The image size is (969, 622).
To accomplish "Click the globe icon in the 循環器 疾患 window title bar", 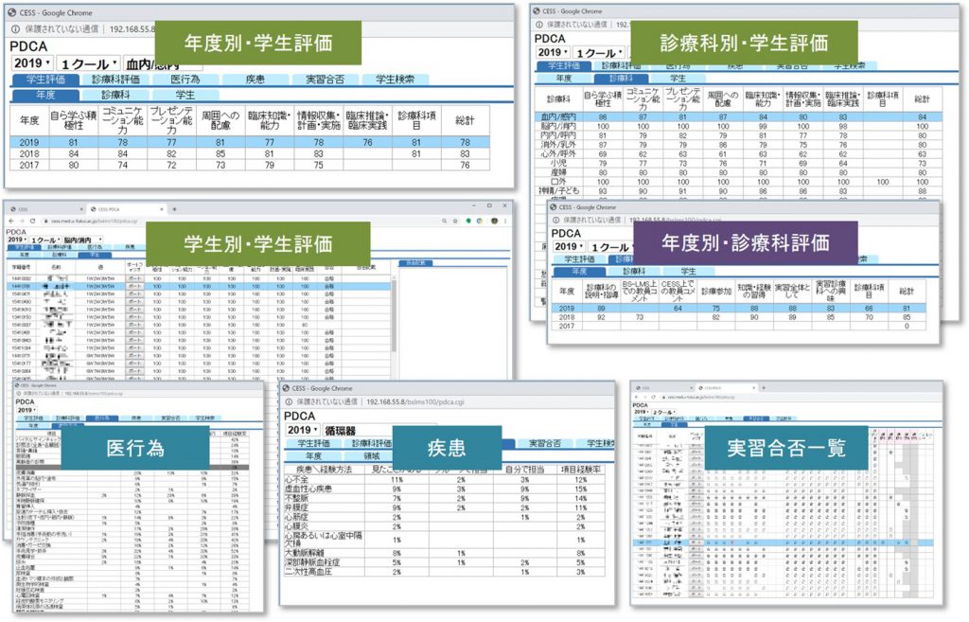I will click(286, 388).
